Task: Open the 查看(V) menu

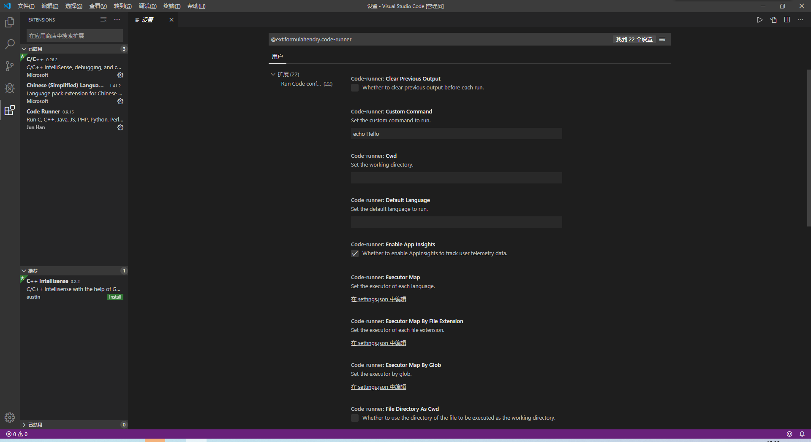Action: click(x=98, y=6)
